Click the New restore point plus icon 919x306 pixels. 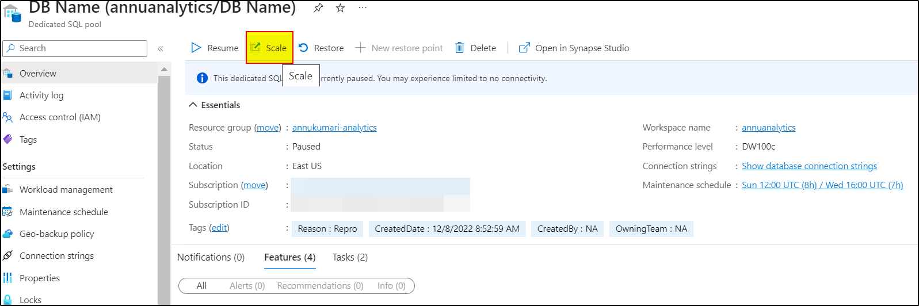tap(360, 48)
